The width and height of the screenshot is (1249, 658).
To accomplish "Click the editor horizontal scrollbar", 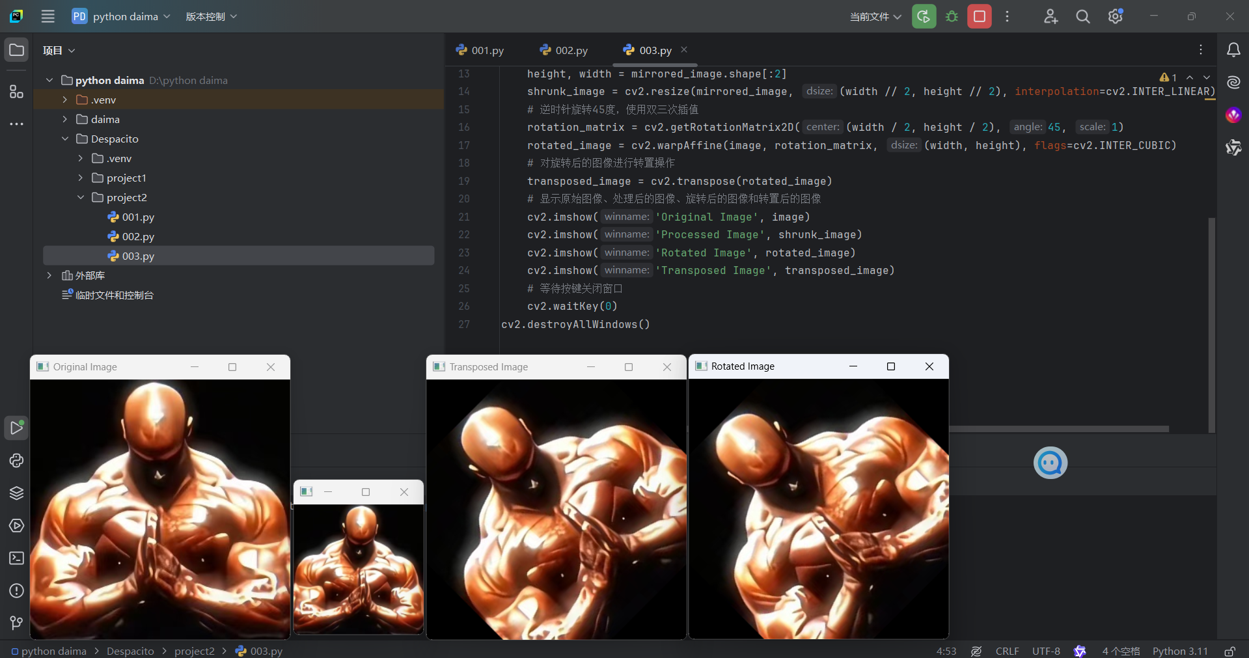I will (1059, 429).
